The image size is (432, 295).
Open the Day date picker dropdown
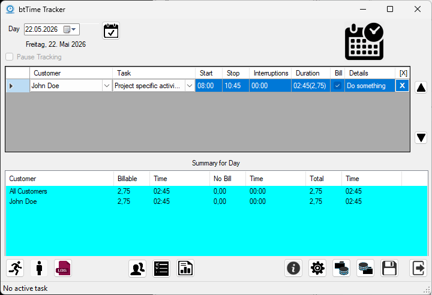(73, 29)
